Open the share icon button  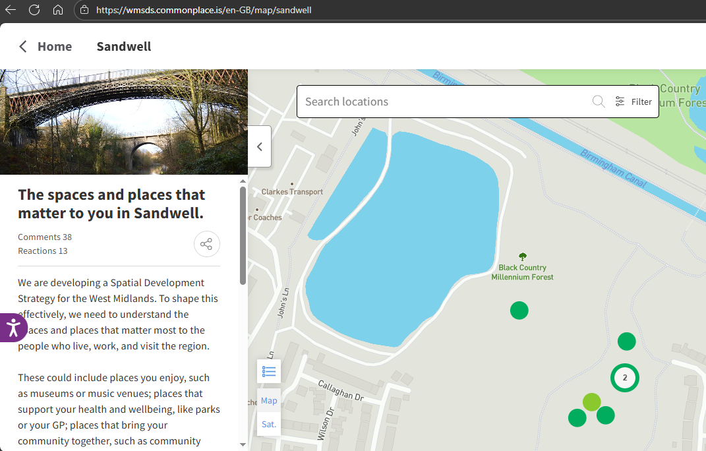pyautogui.click(x=206, y=244)
